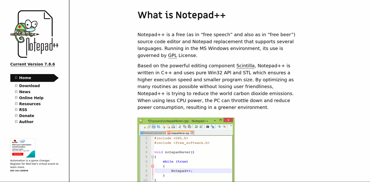Click the embedded screenshot's Notepad++ title bar app icon
This screenshot has width=370, height=182.
(141, 121)
